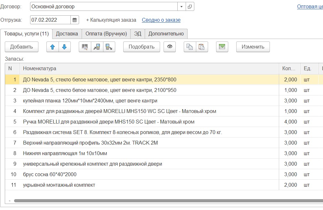The height and width of the screenshot is (210, 323).
Task: Click the paste rows icon
Action: [202, 47]
